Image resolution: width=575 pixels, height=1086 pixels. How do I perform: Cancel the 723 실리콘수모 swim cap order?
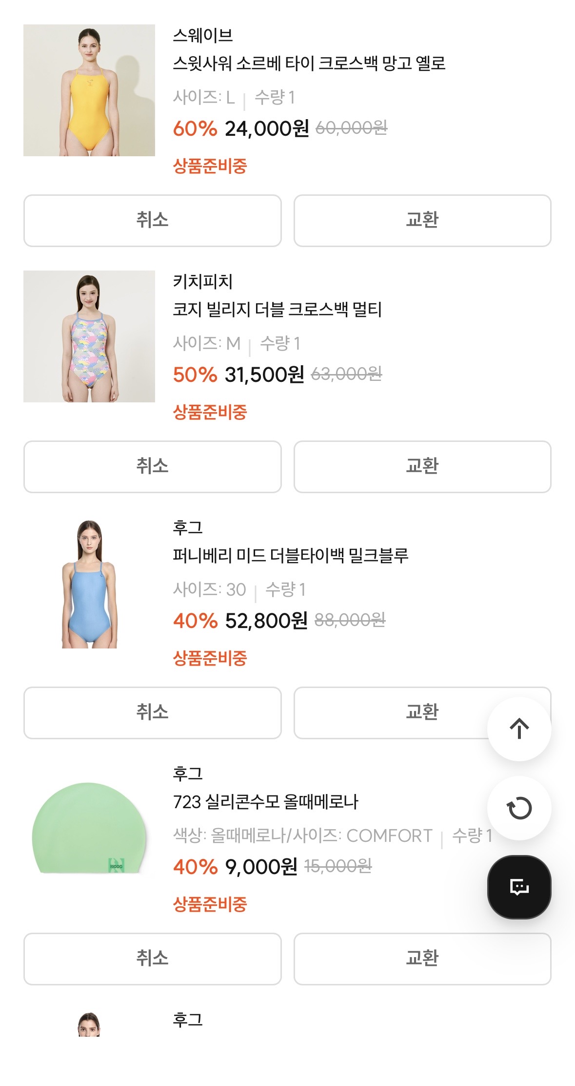click(152, 959)
